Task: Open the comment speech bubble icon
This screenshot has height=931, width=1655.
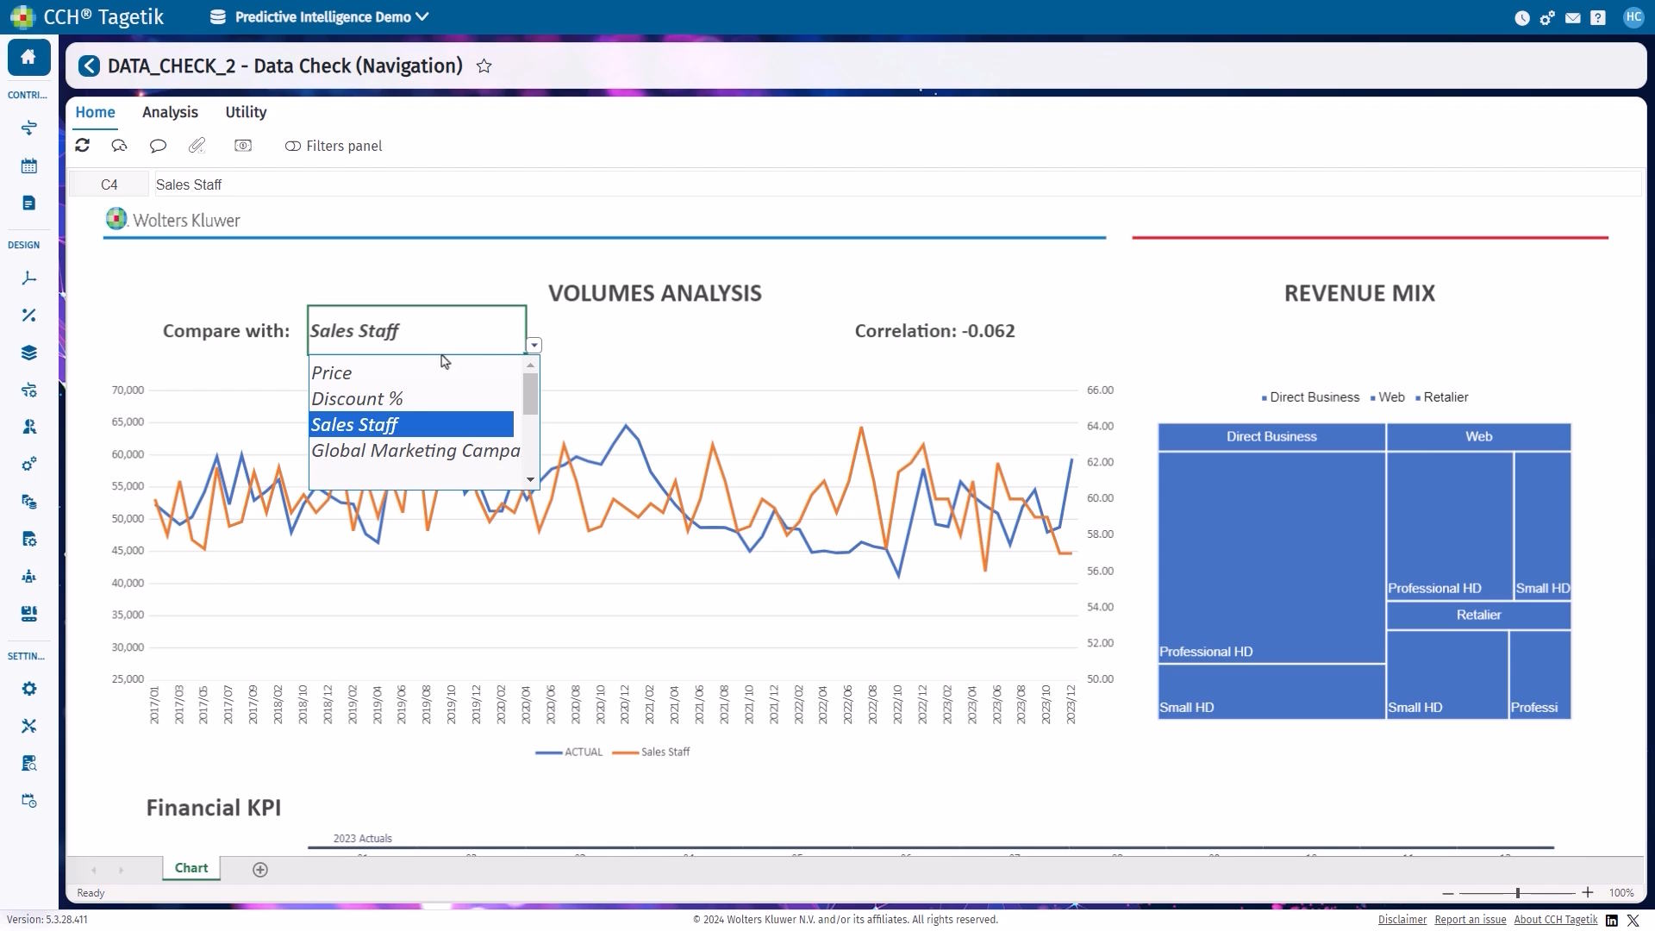Action: [x=158, y=146]
